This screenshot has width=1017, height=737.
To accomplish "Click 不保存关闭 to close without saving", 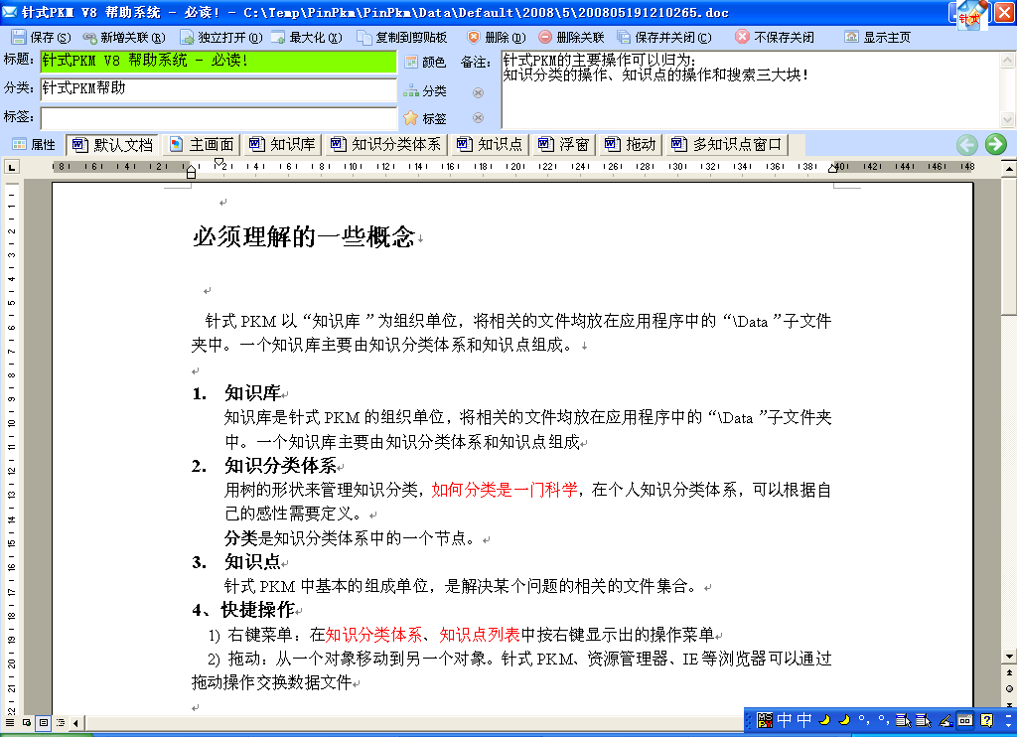I will pos(774,37).
